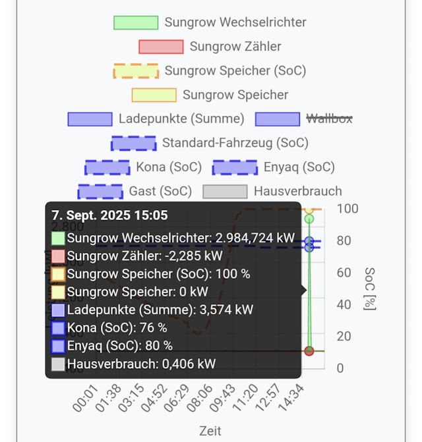
Task: Toggle the solid yellow Sungrow Speicher swatch
Action: pyautogui.click(x=154, y=96)
